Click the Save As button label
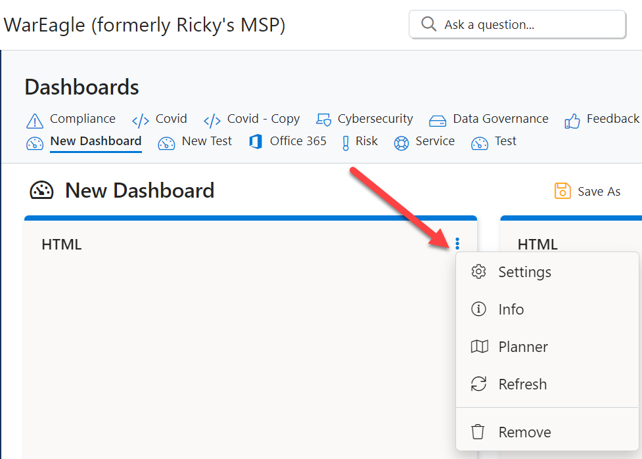The height and width of the screenshot is (459, 642). pyautogui.click(x=599, y=192)
